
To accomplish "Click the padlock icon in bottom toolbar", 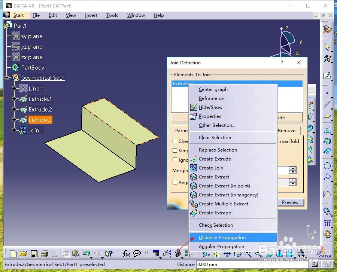I will pyautogui.click(x=178, y=254).
